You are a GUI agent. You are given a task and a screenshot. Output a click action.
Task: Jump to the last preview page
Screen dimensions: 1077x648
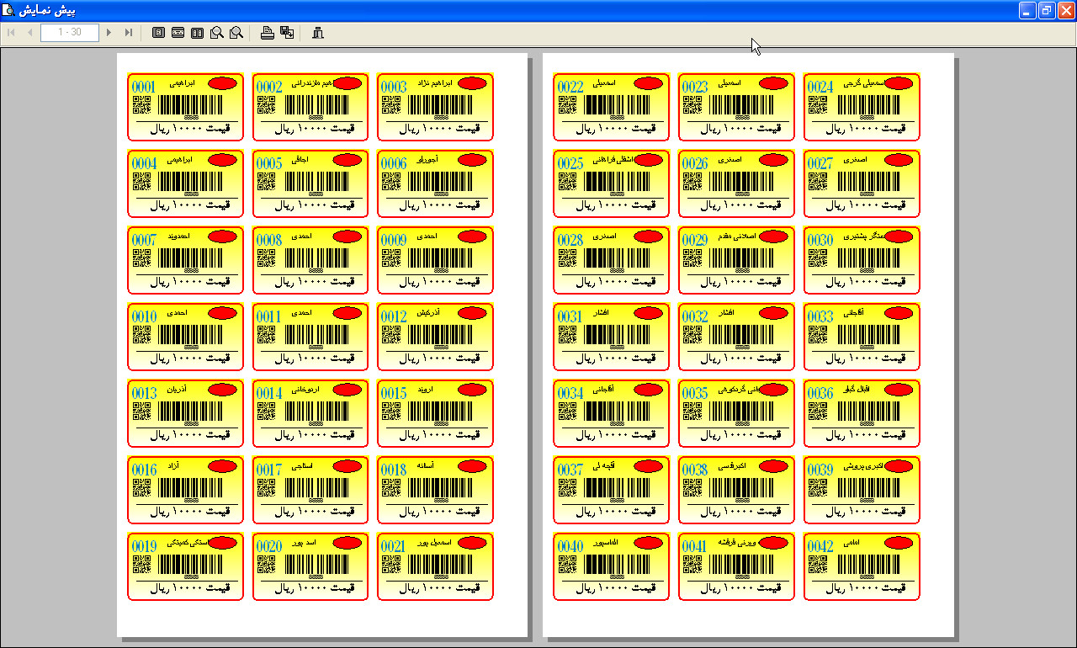(129, 33)
